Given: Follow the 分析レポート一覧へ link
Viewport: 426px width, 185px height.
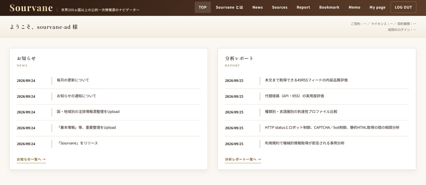Looking at the screenshot, I should coord(243,159).
